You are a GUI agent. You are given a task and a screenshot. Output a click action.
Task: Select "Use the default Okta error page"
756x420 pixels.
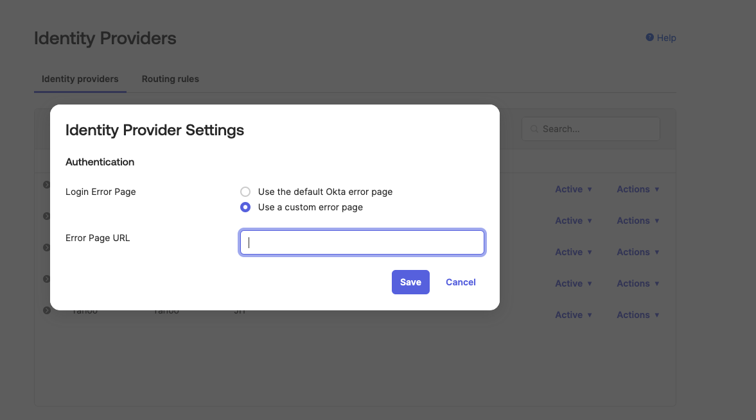coord(245,192)
